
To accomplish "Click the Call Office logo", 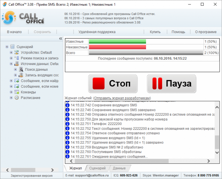I will [x=23, y=18].
